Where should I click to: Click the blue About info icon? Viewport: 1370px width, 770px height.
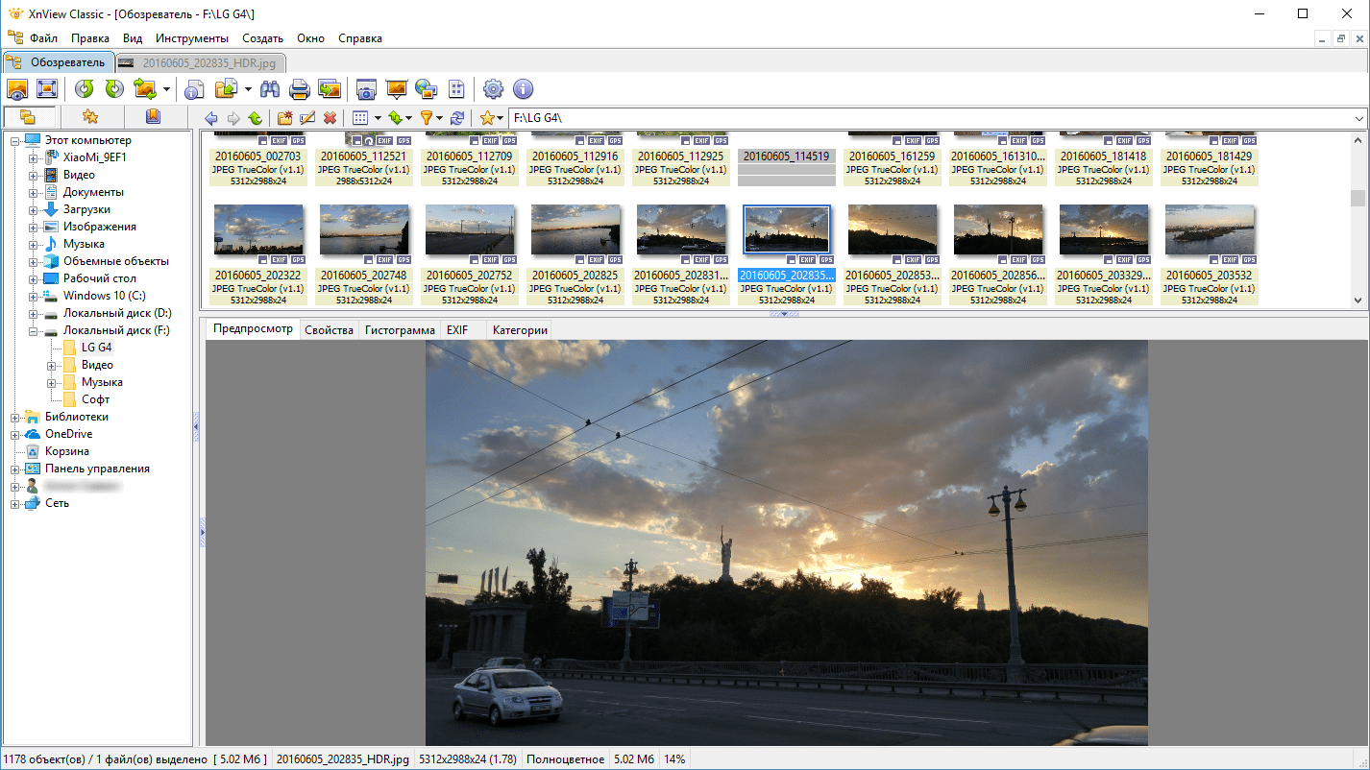click(x=523, y=89)
